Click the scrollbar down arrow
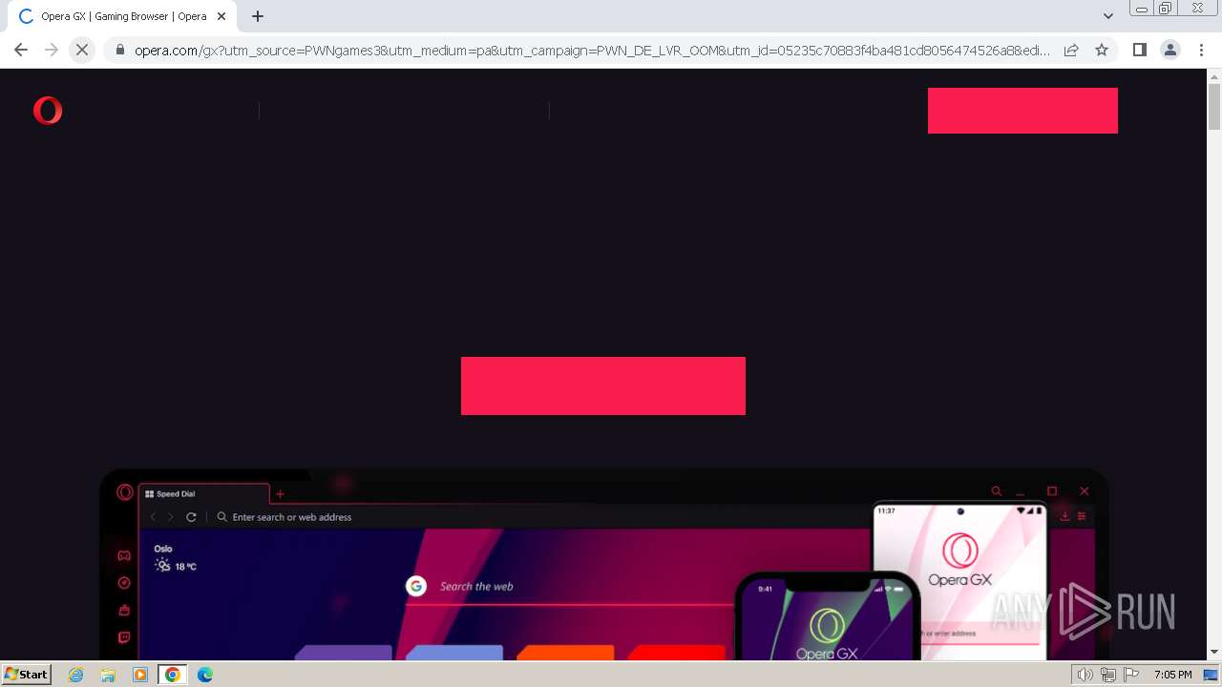 [1214, 652]
